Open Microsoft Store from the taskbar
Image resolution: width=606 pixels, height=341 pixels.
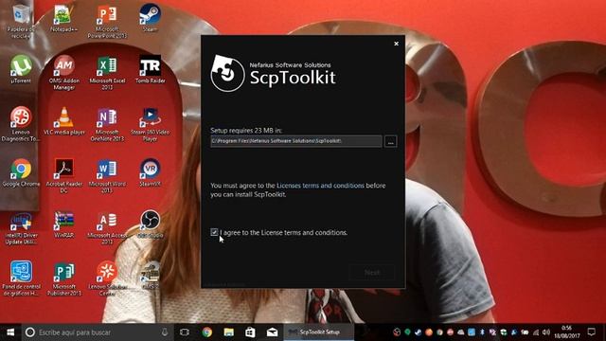[x=250, y=332]
